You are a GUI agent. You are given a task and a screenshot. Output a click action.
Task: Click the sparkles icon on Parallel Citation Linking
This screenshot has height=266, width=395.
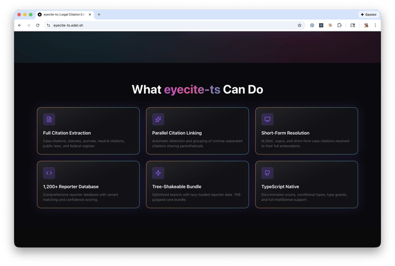pos(158,119)
